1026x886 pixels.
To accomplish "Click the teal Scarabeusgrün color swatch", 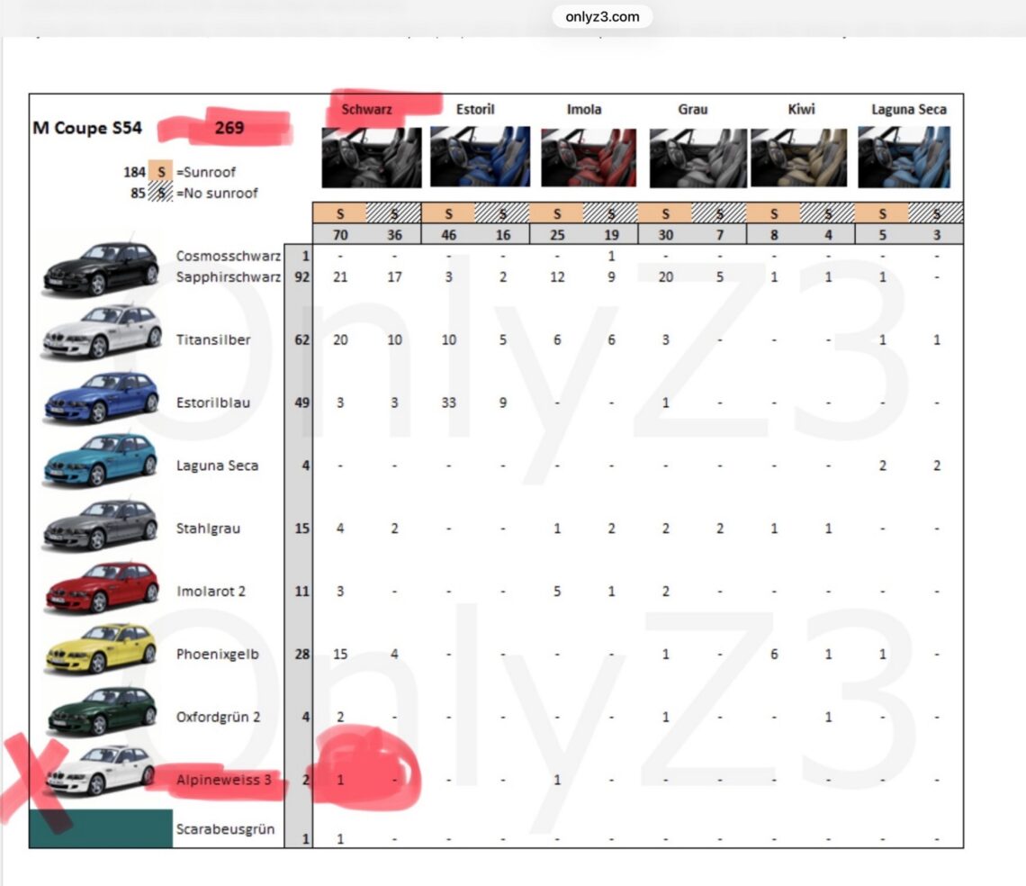I will coord(101,828).
